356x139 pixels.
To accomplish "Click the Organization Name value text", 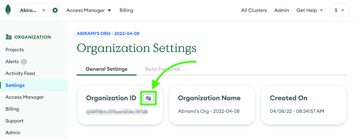I will (x=209, y=111).
